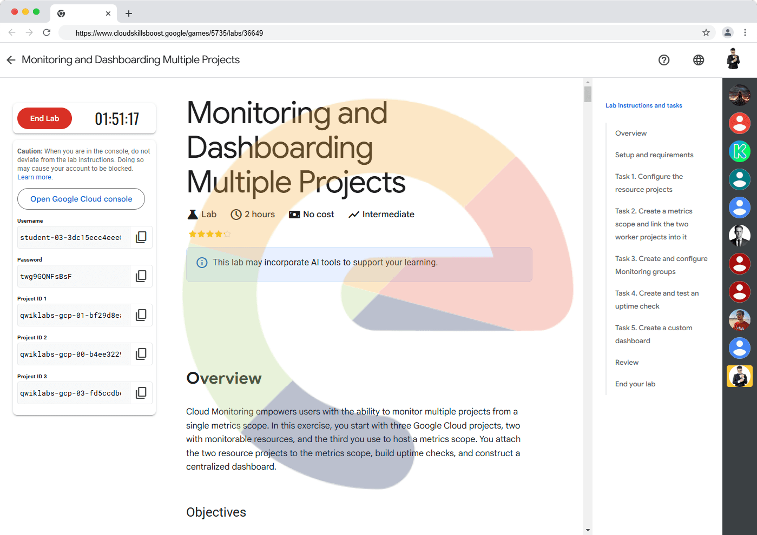Bookmark this page with the star icon
This screenshot has width=757, height=535.
706,33
